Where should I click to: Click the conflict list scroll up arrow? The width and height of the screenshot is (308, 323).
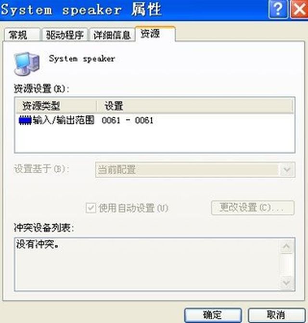(x=286, y=247)
